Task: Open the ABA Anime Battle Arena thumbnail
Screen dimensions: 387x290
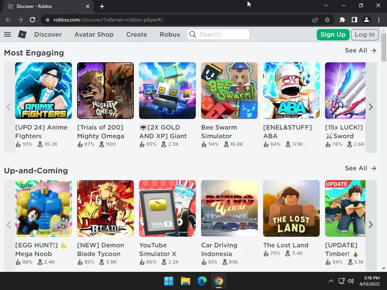Action: pyautogui.click(x=291, y=91)
